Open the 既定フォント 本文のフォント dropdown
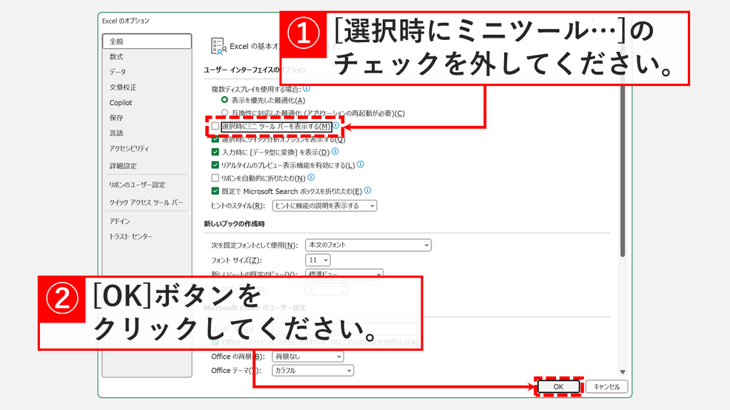 click(369, 245)
